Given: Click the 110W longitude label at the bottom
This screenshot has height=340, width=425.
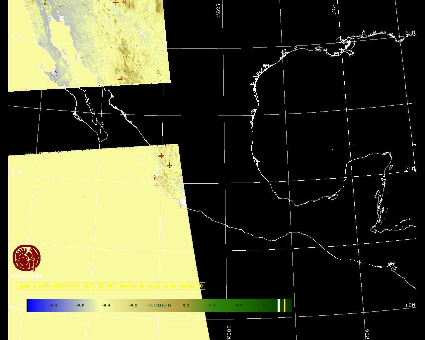Looking at the screenshot, I should pos(87,329).
